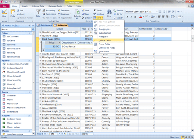Run Spelling check
Viewport: 194px width, 139px height.
pyautogui.click(x=98, y=14)
